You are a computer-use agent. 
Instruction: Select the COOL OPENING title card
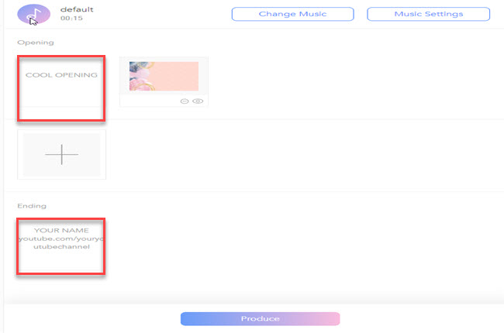[x=61, y=88]
